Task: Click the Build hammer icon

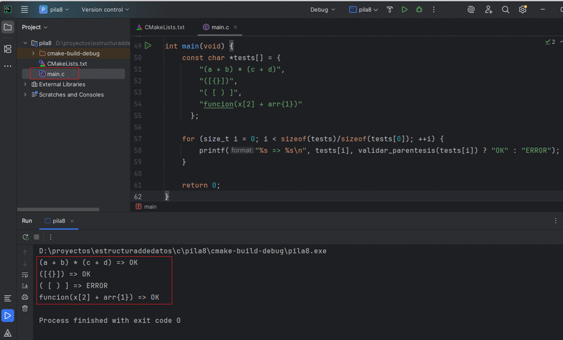Action: [390, 10]
